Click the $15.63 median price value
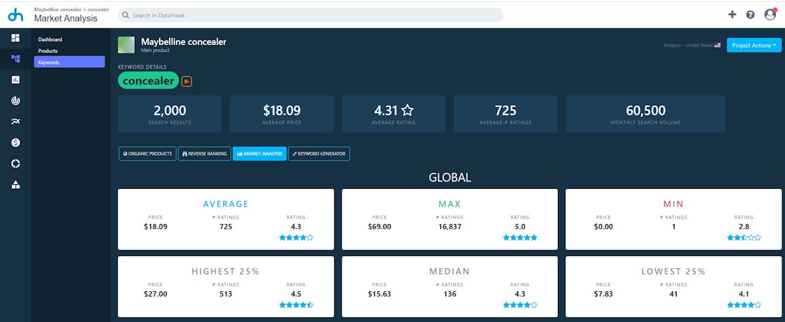Image resolution: width=785 pixels, height=322 pixels. (x=379, y=294)
